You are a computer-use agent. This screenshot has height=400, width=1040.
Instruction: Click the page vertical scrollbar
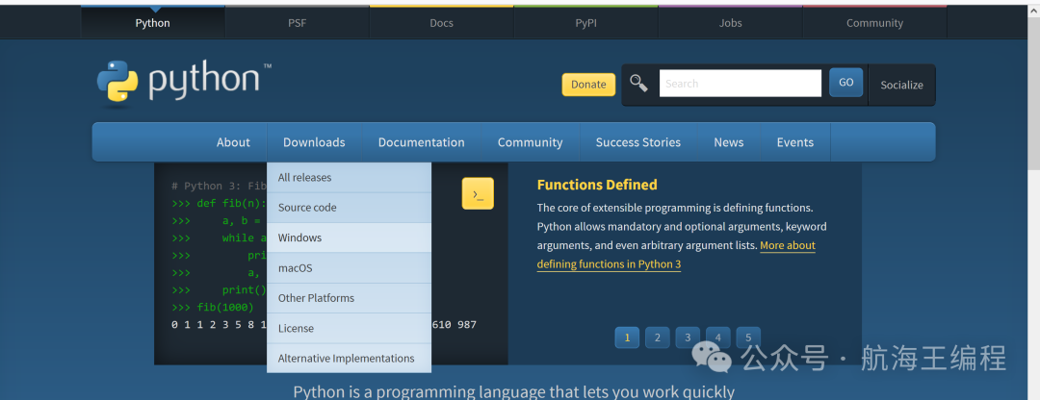tap(1032, 96)
